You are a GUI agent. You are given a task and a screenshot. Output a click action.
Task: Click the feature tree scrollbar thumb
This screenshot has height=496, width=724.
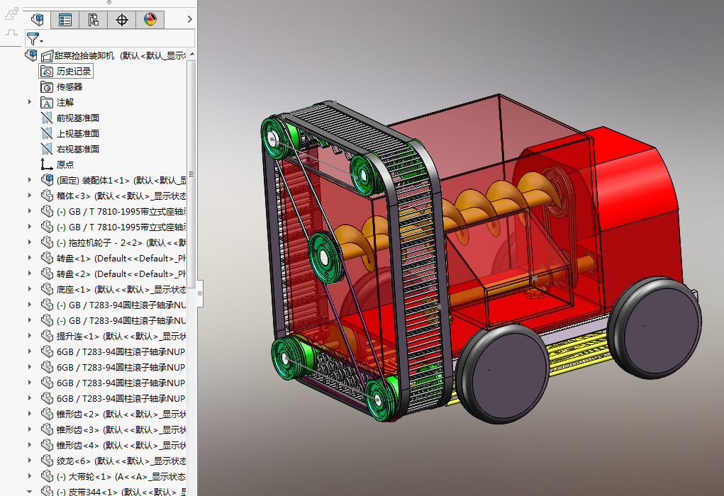(191, 173)
